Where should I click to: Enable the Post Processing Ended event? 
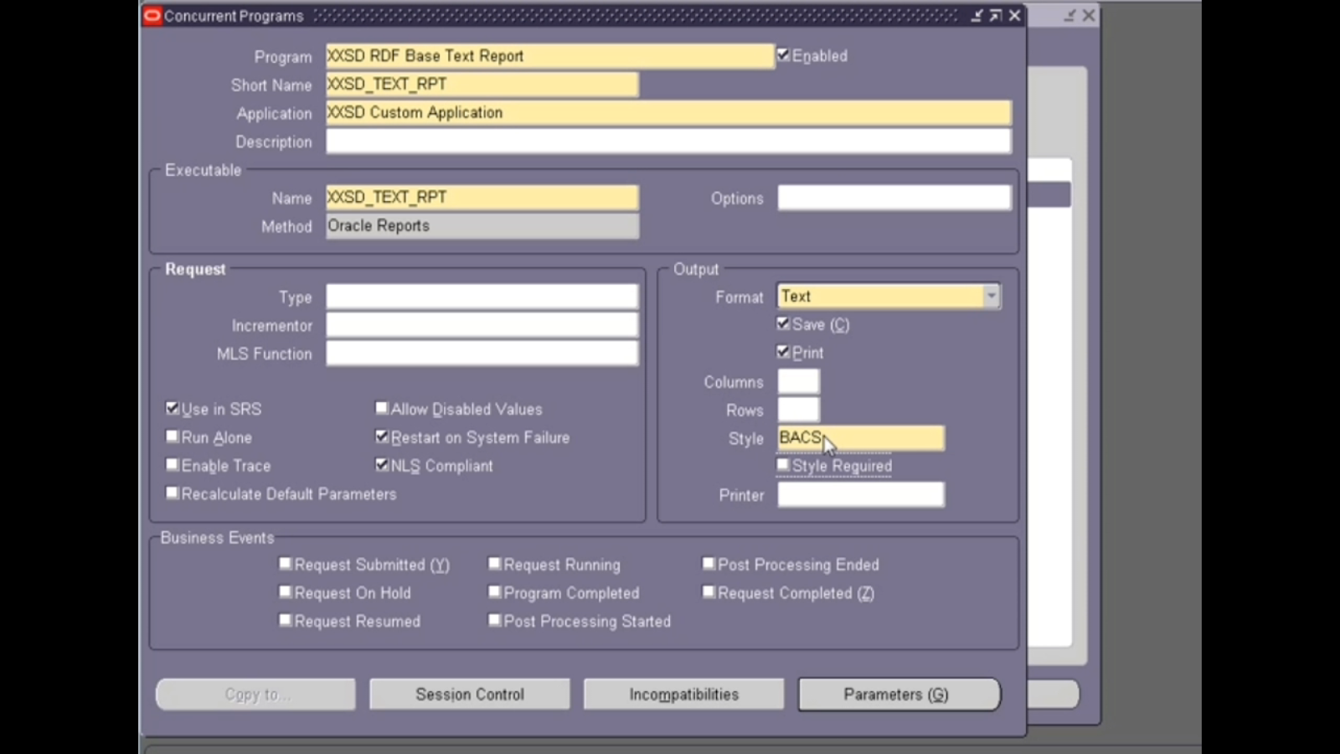click(709, 563)
